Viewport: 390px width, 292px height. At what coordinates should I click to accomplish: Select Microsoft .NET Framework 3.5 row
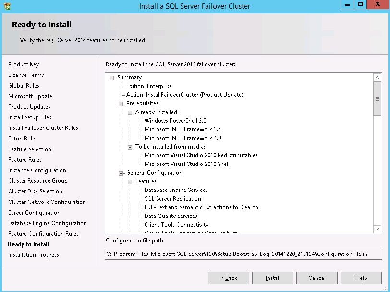coord(183,129)
